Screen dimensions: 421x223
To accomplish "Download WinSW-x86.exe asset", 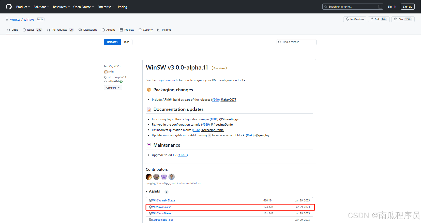I will [162, 213].
